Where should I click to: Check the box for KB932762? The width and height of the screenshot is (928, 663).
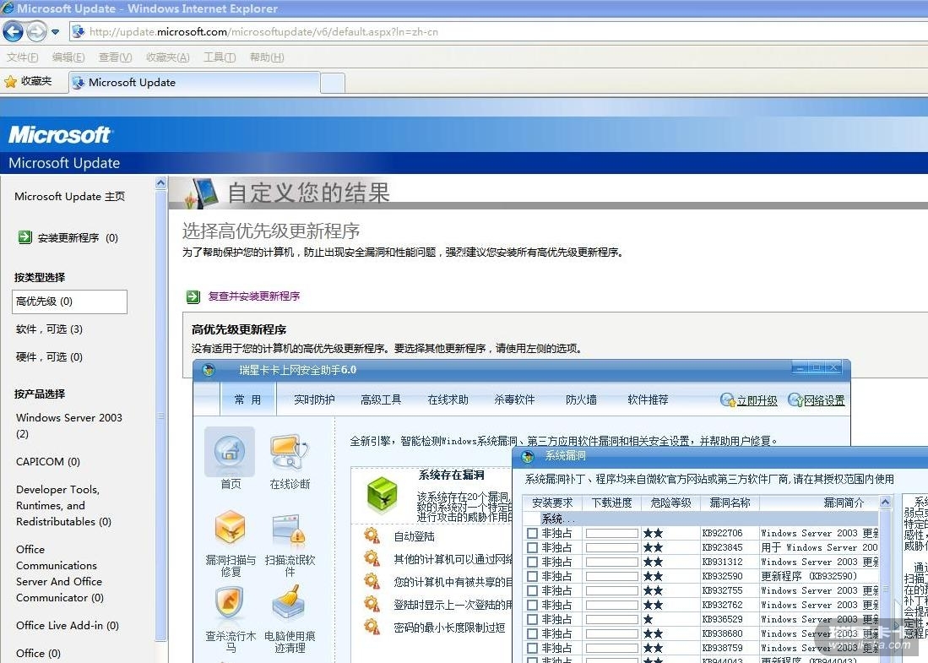click(532, 605)
